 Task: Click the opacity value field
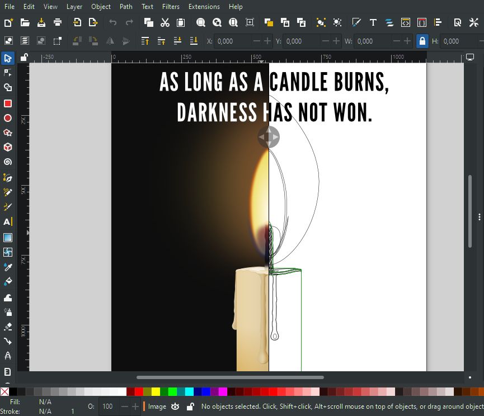(109, 406)
